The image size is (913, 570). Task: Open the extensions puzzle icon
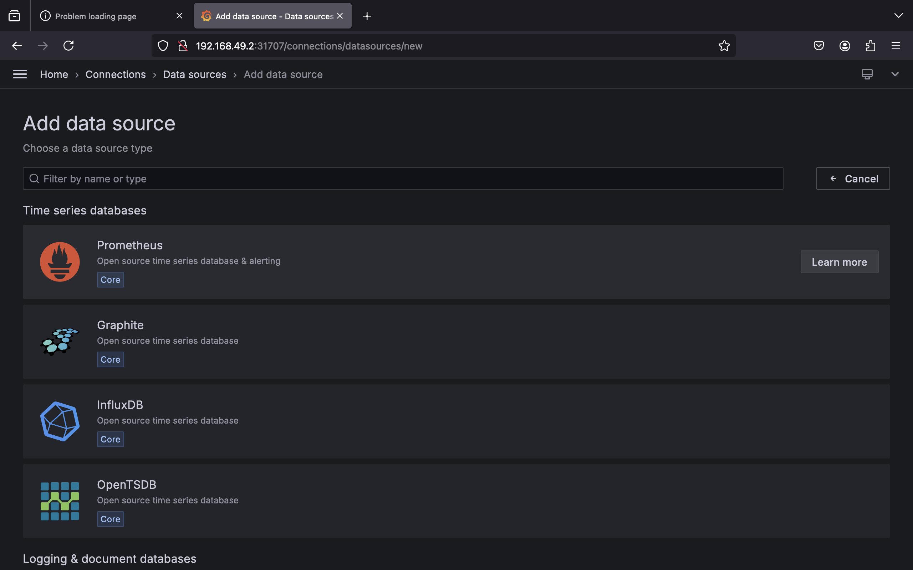pos(870,46)
